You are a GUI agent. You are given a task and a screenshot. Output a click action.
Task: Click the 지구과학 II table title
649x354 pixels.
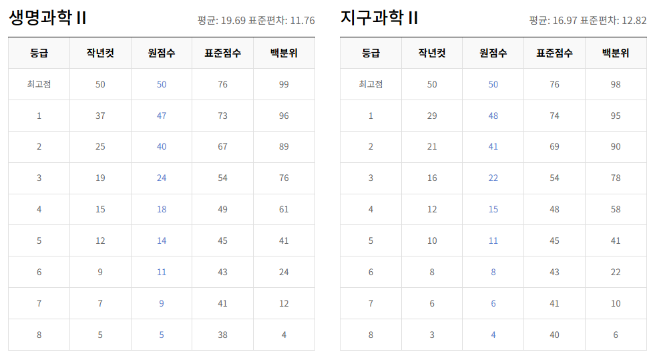tap(379, 18)
